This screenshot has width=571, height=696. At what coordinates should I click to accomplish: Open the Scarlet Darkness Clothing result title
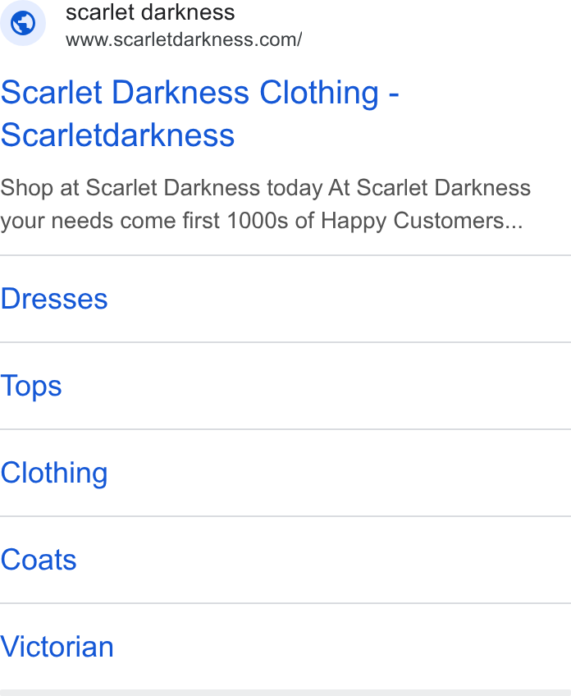pyautogui.click(x=199, y=113)
